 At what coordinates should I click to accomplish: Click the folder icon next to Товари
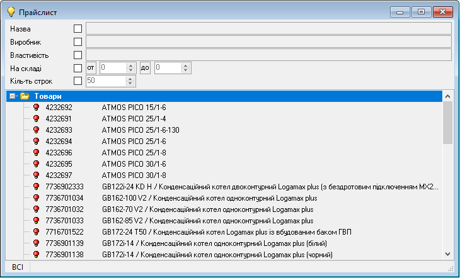tap(25, 96)
